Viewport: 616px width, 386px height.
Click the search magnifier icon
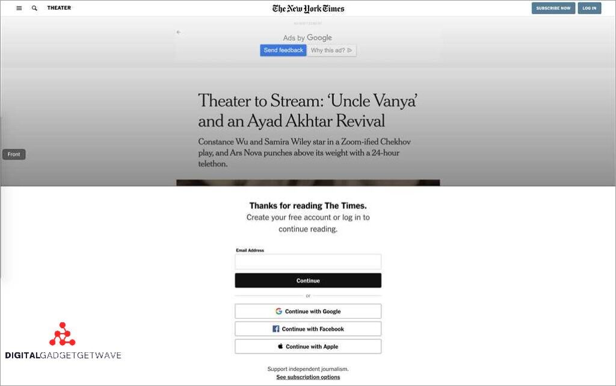[34, 8]
